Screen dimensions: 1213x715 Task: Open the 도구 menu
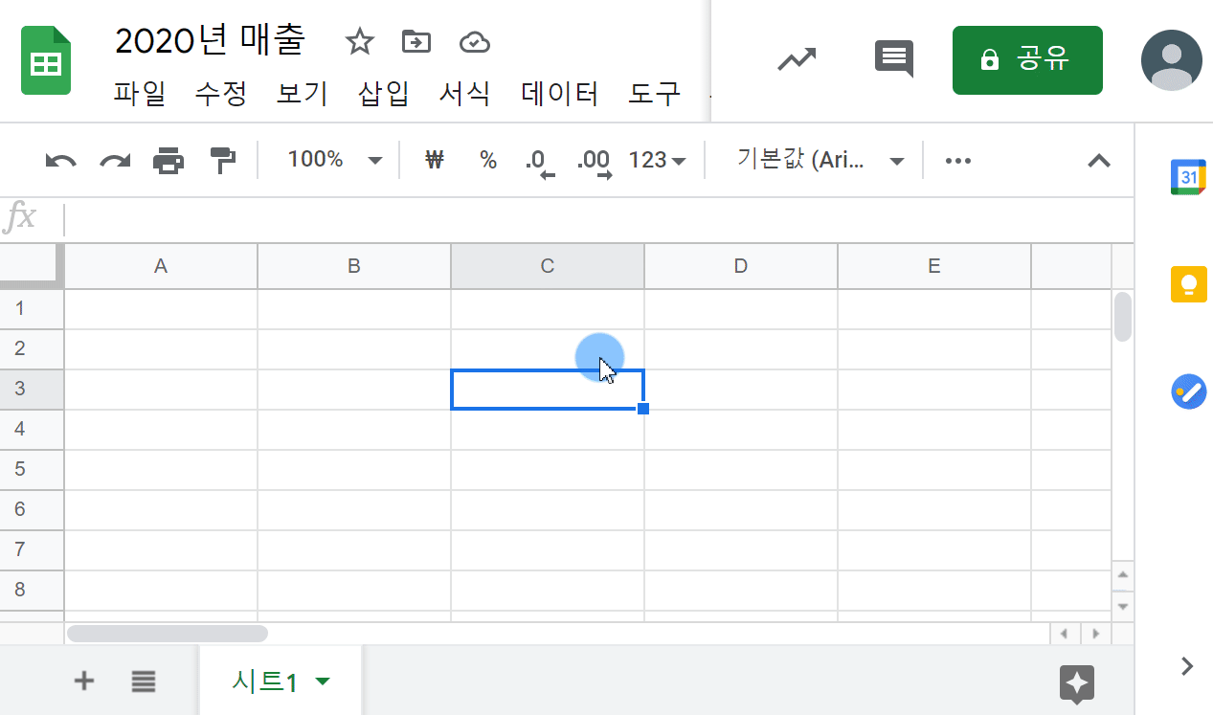[x=655, y=94]
